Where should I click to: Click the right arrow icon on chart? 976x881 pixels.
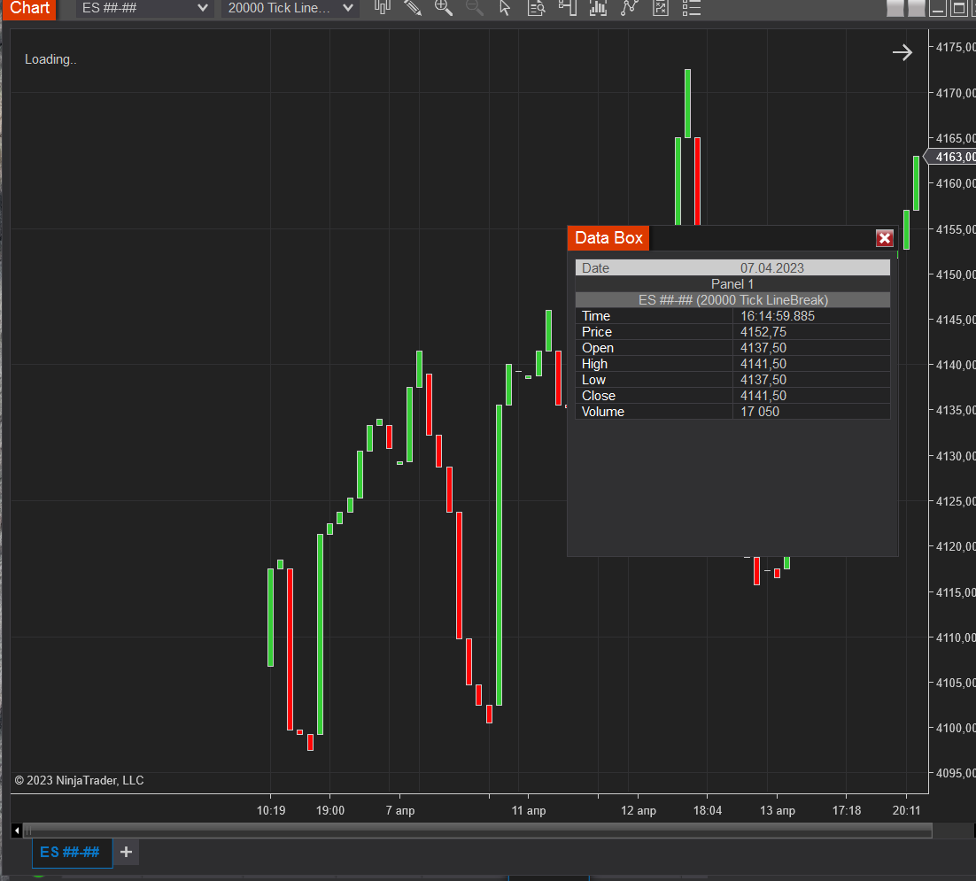902,52
